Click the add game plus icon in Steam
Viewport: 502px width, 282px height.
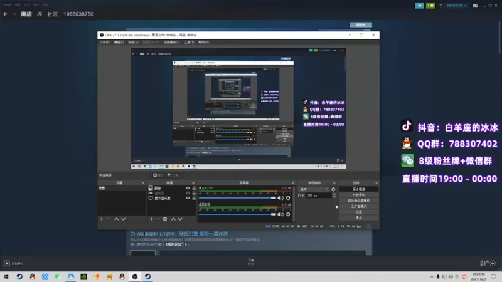click(7, 263)
